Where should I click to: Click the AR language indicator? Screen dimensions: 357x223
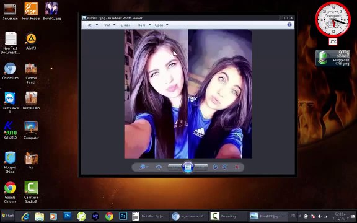click(x=293, y=216)
